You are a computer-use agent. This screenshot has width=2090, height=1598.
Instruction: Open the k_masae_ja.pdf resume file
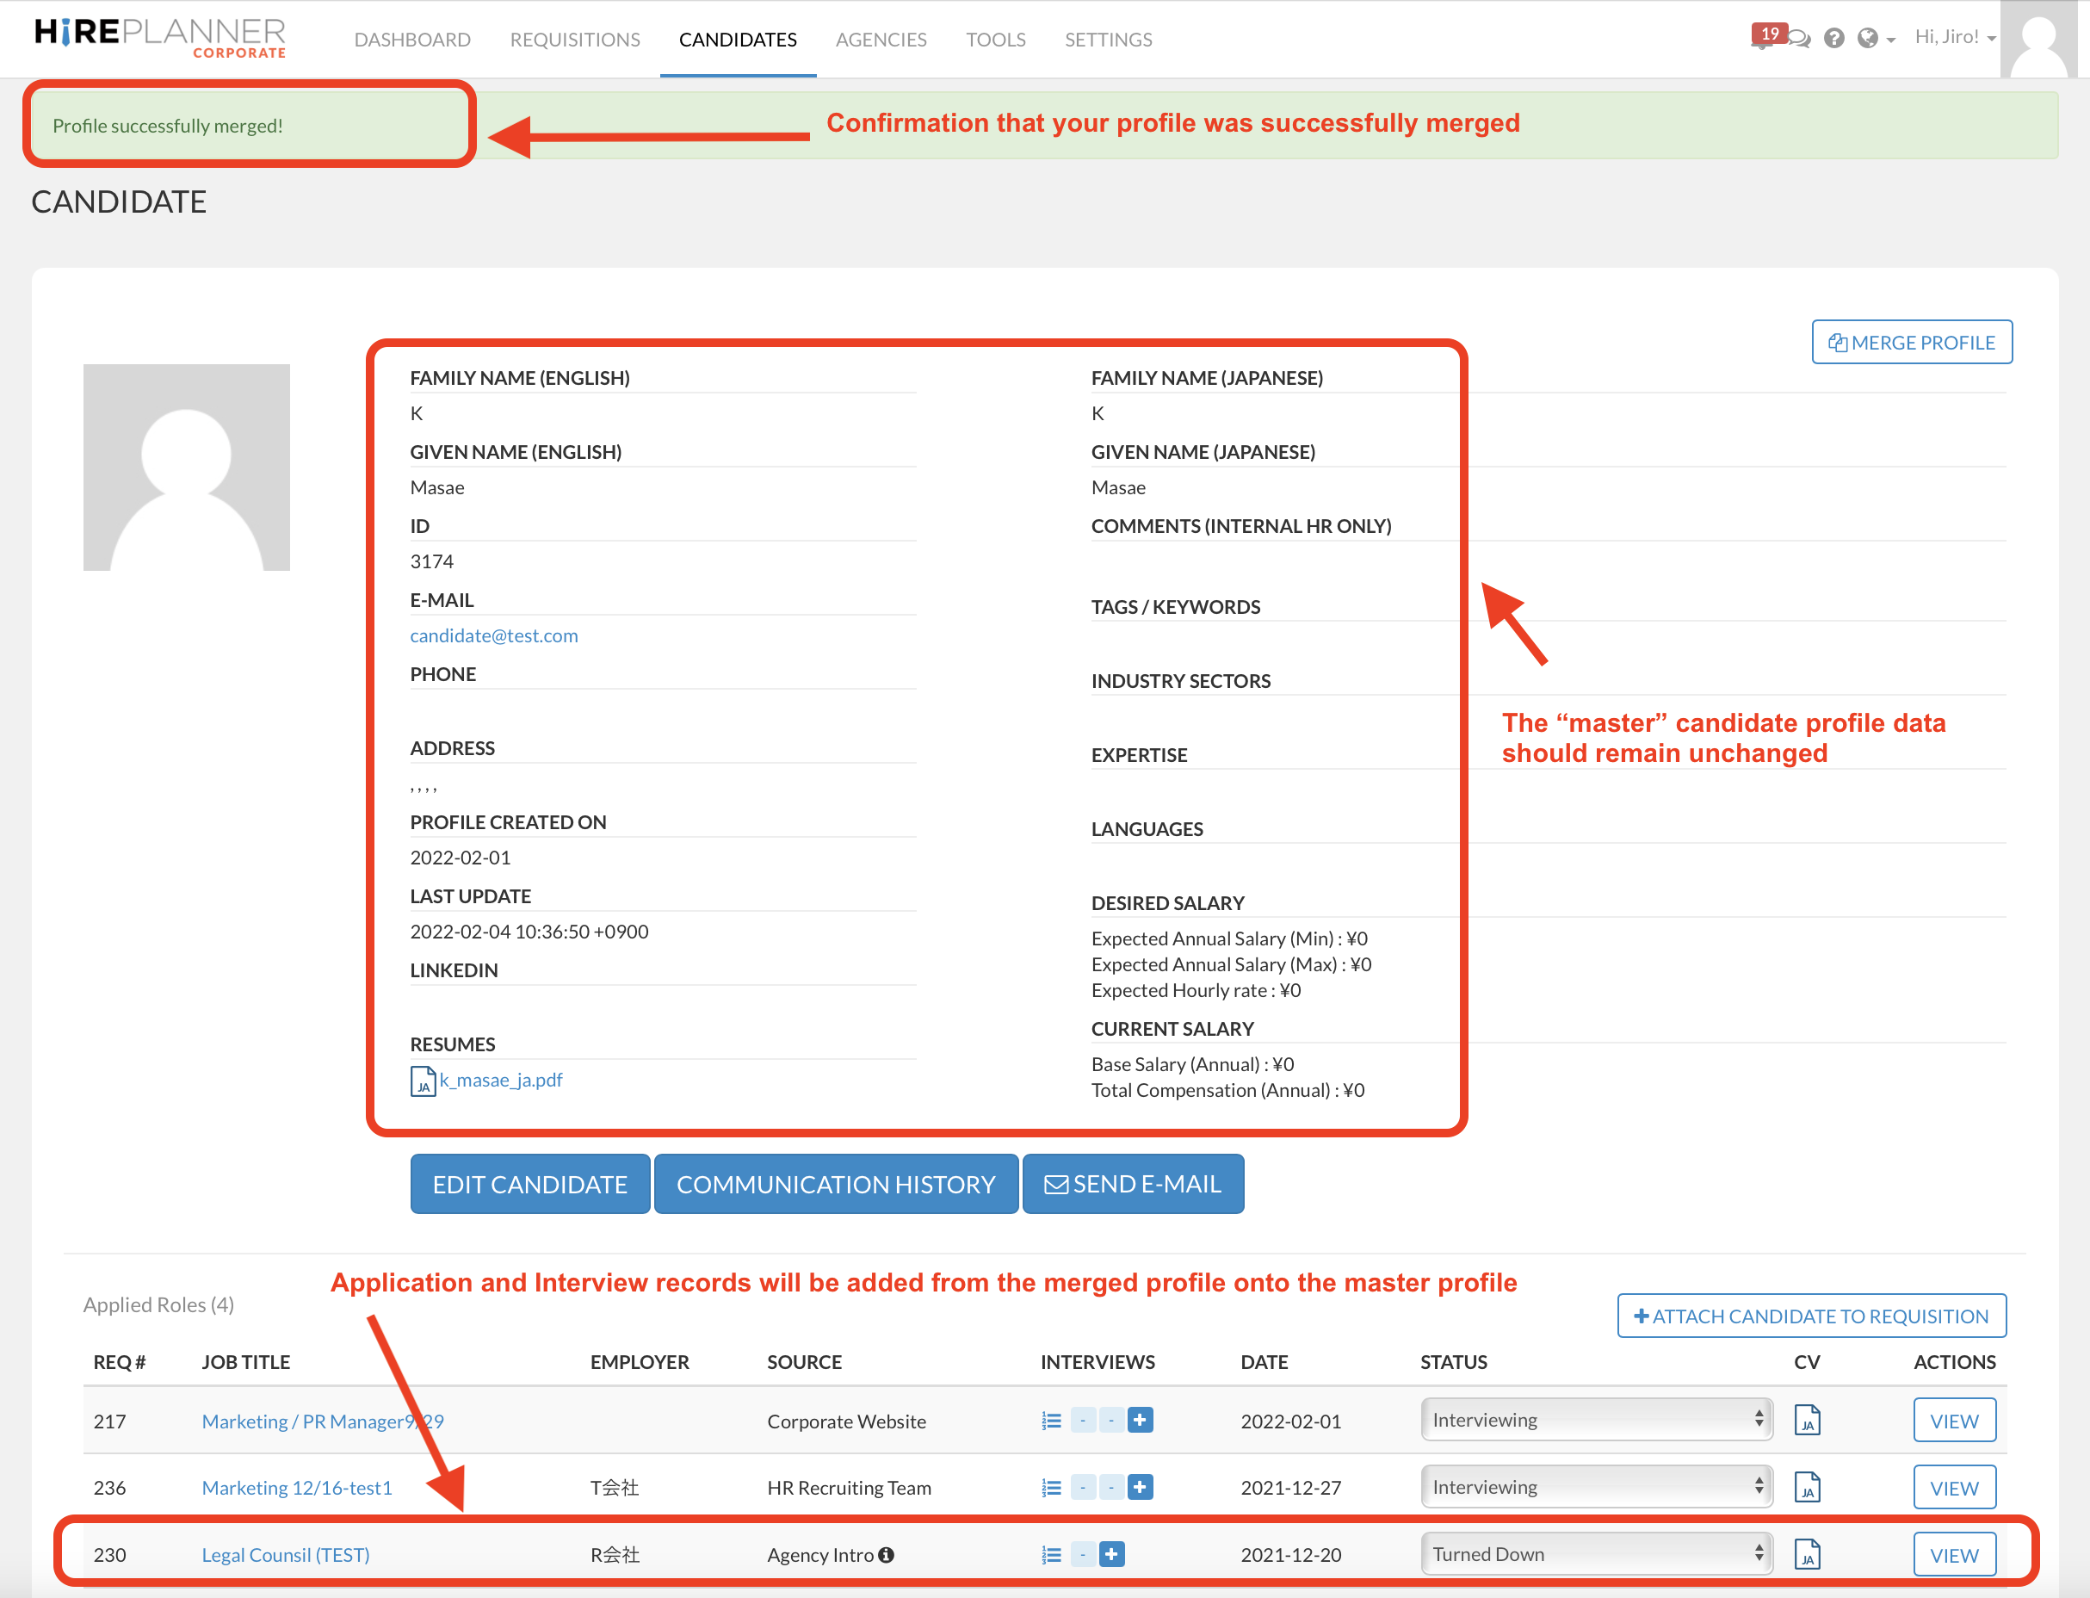click(500, 1080)
